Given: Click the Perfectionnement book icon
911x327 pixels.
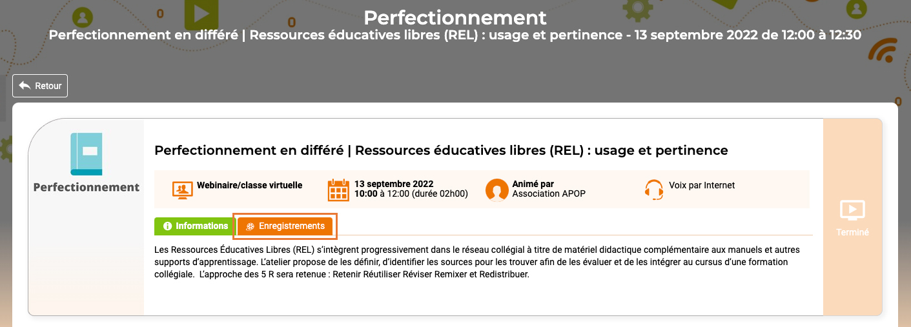Looking at the screenshot, I should click(86, 154).
